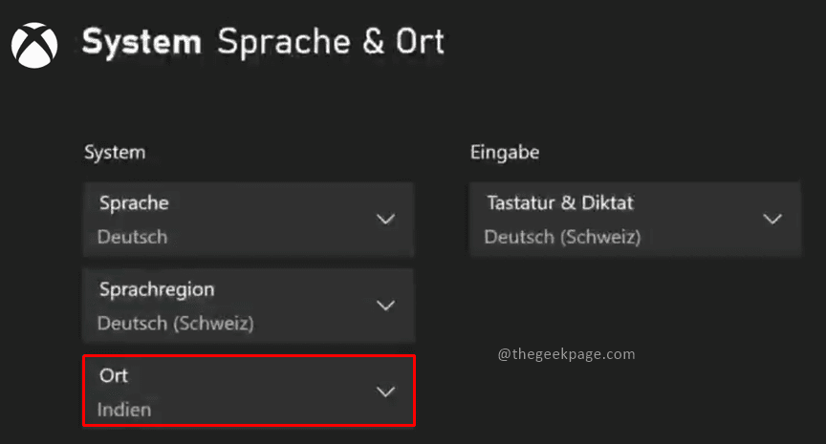Image resolution: width=826 pixels, height=444 pixels.
Task: Open the Sprachregion dropdown
Action: tap(249, 305)
